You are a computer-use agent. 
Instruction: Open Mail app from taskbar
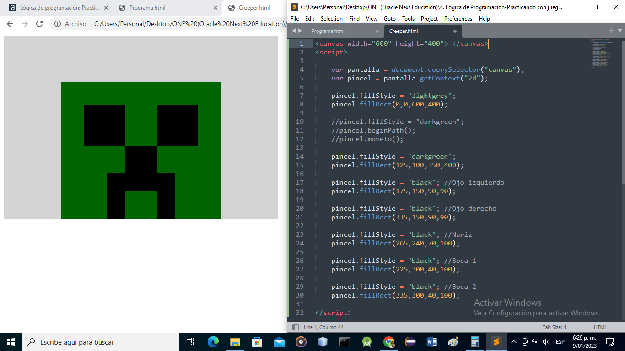coord(279,342)
